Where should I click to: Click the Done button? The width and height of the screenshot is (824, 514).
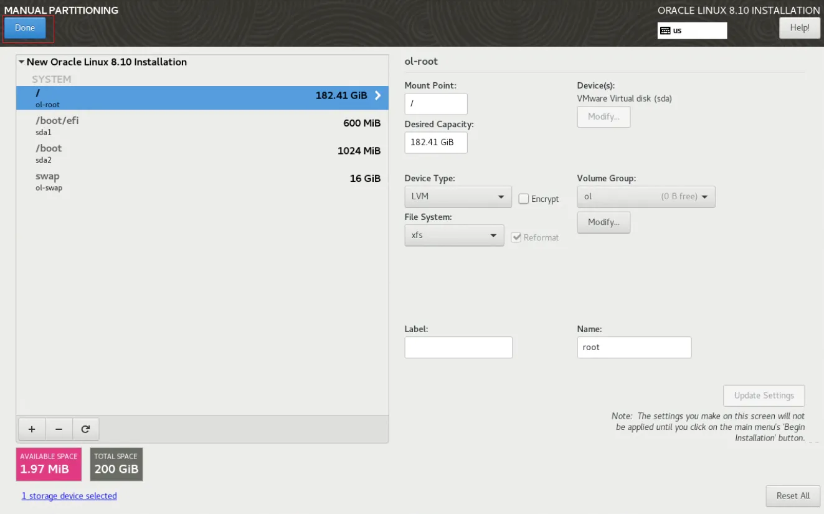[x=25, y=28]
